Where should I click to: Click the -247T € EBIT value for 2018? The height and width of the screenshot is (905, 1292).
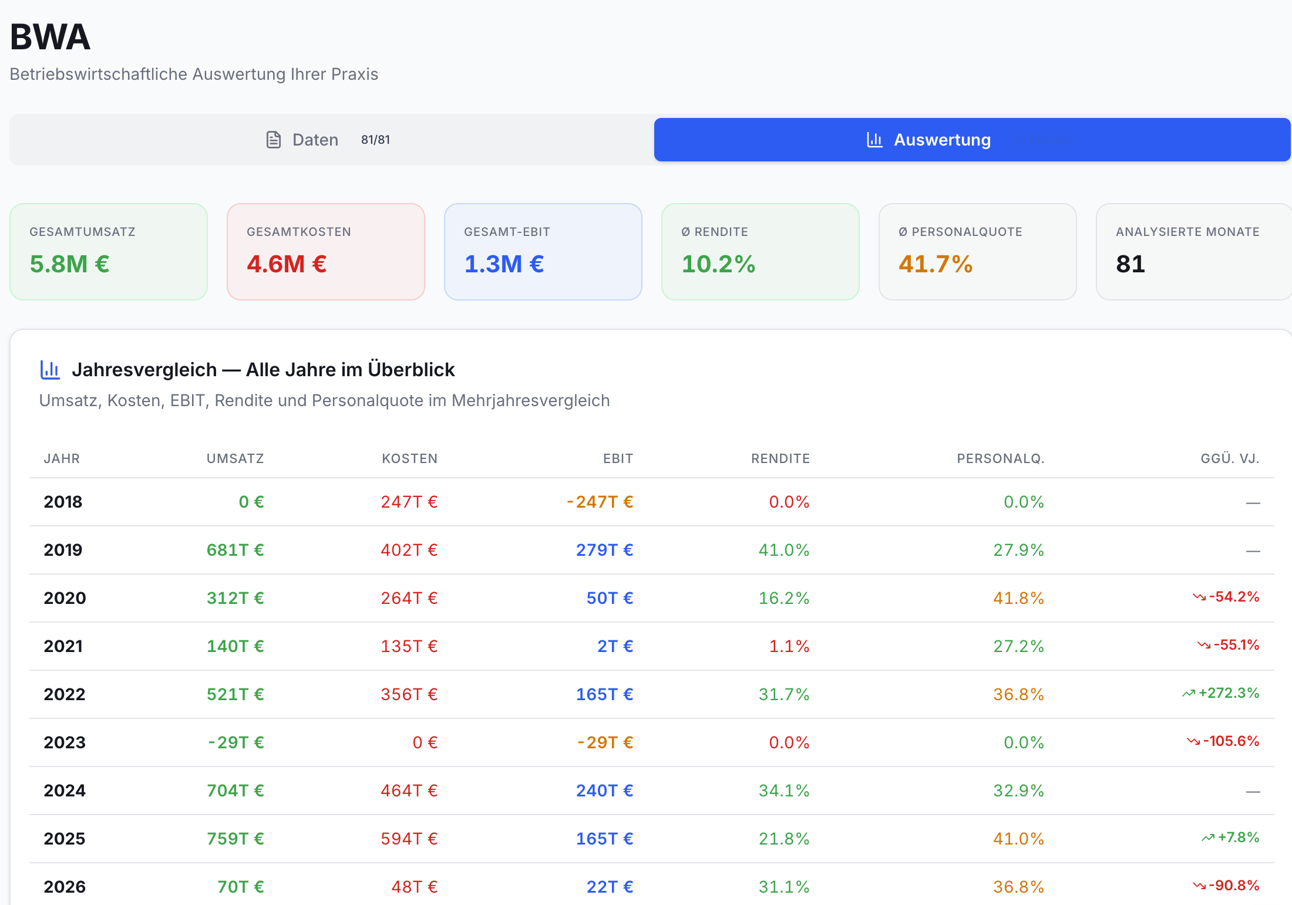[x=600, y=502]
